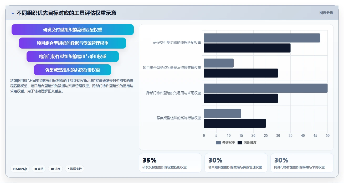Click the x-axis tick value 25
344x183 pixels.
coord(266,135)
